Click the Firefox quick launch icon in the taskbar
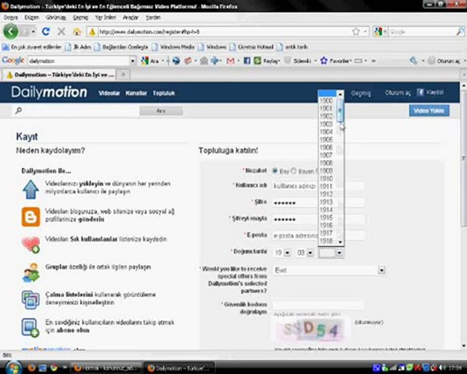467x374 pixels. (31, 368)
